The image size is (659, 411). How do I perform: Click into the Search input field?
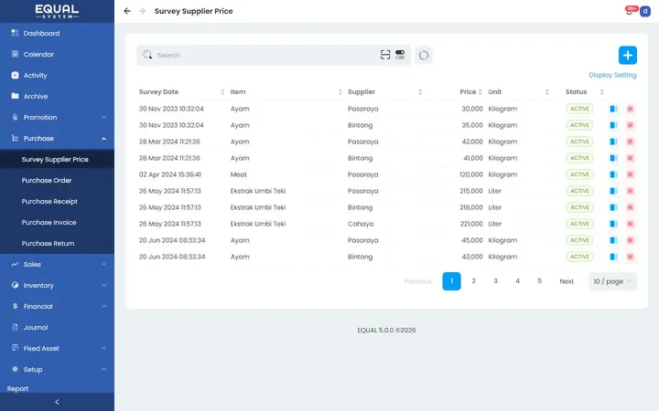pyautogui.click(x=267, y=55)
